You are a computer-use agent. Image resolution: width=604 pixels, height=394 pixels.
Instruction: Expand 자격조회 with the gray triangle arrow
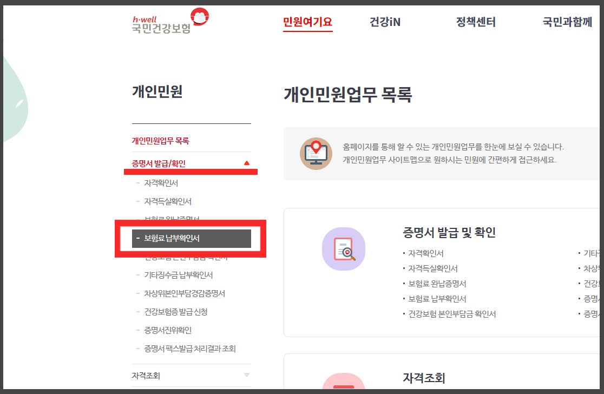click(x=247, y=375)
